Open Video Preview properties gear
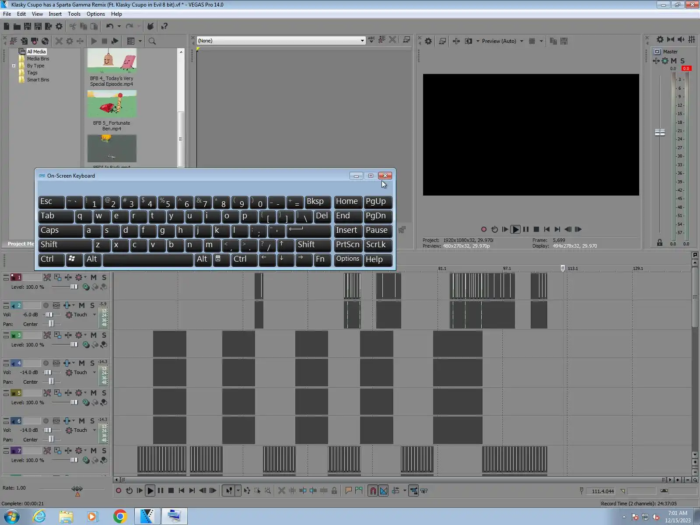The height and width of the screenshot is (525, 700). [x=428, y=41]
